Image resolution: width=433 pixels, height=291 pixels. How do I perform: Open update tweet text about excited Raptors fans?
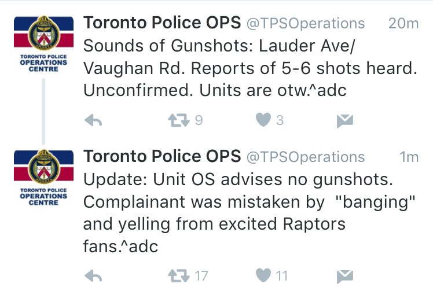249,212
